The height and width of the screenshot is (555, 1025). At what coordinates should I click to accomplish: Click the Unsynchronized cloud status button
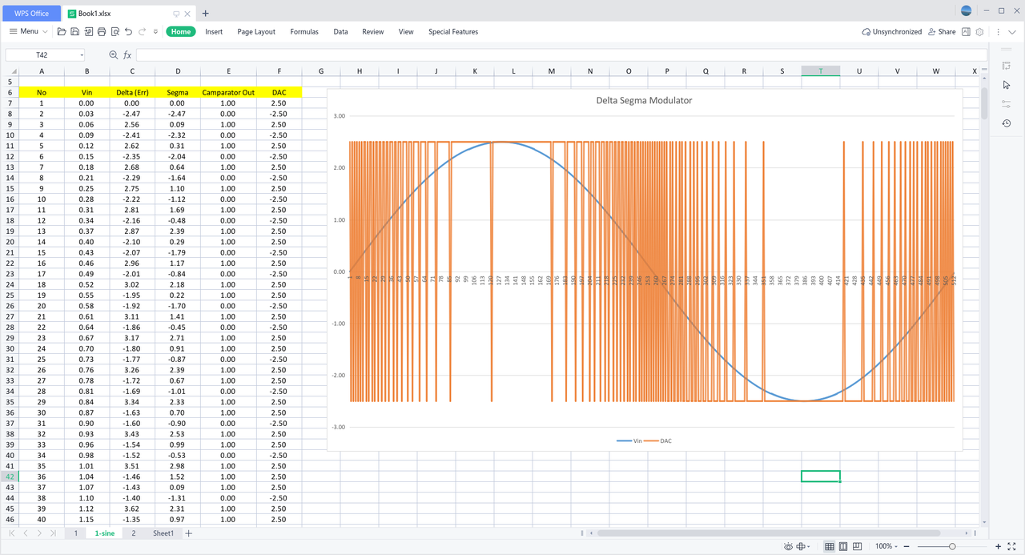(891, 32)
